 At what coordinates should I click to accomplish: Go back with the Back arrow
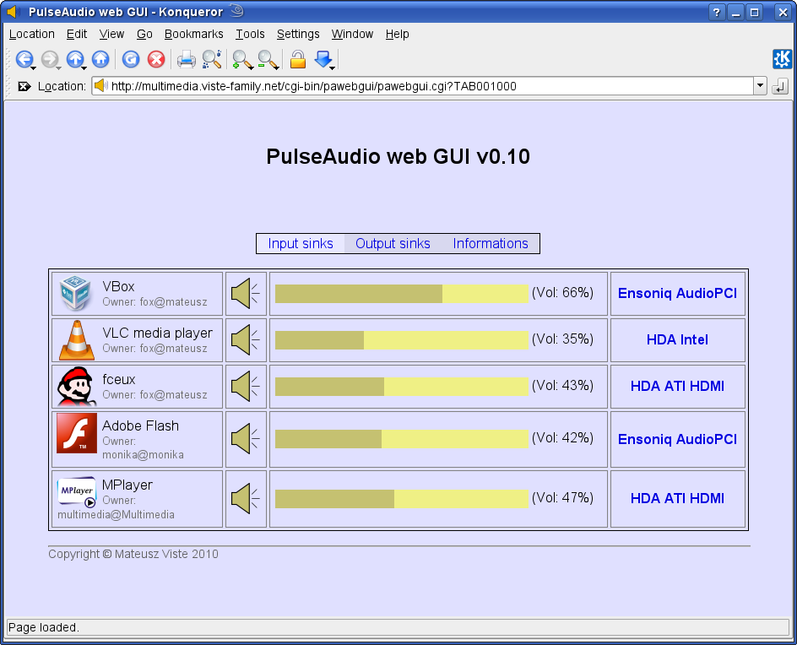[x=24, y=59]
